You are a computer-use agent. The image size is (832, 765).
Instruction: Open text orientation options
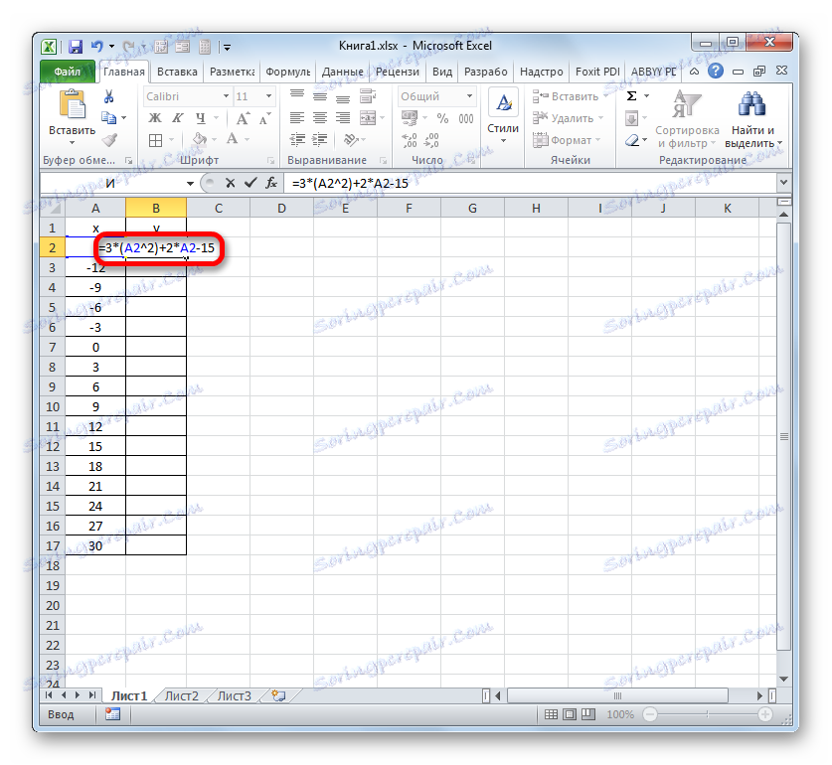(x=350, y=139)
